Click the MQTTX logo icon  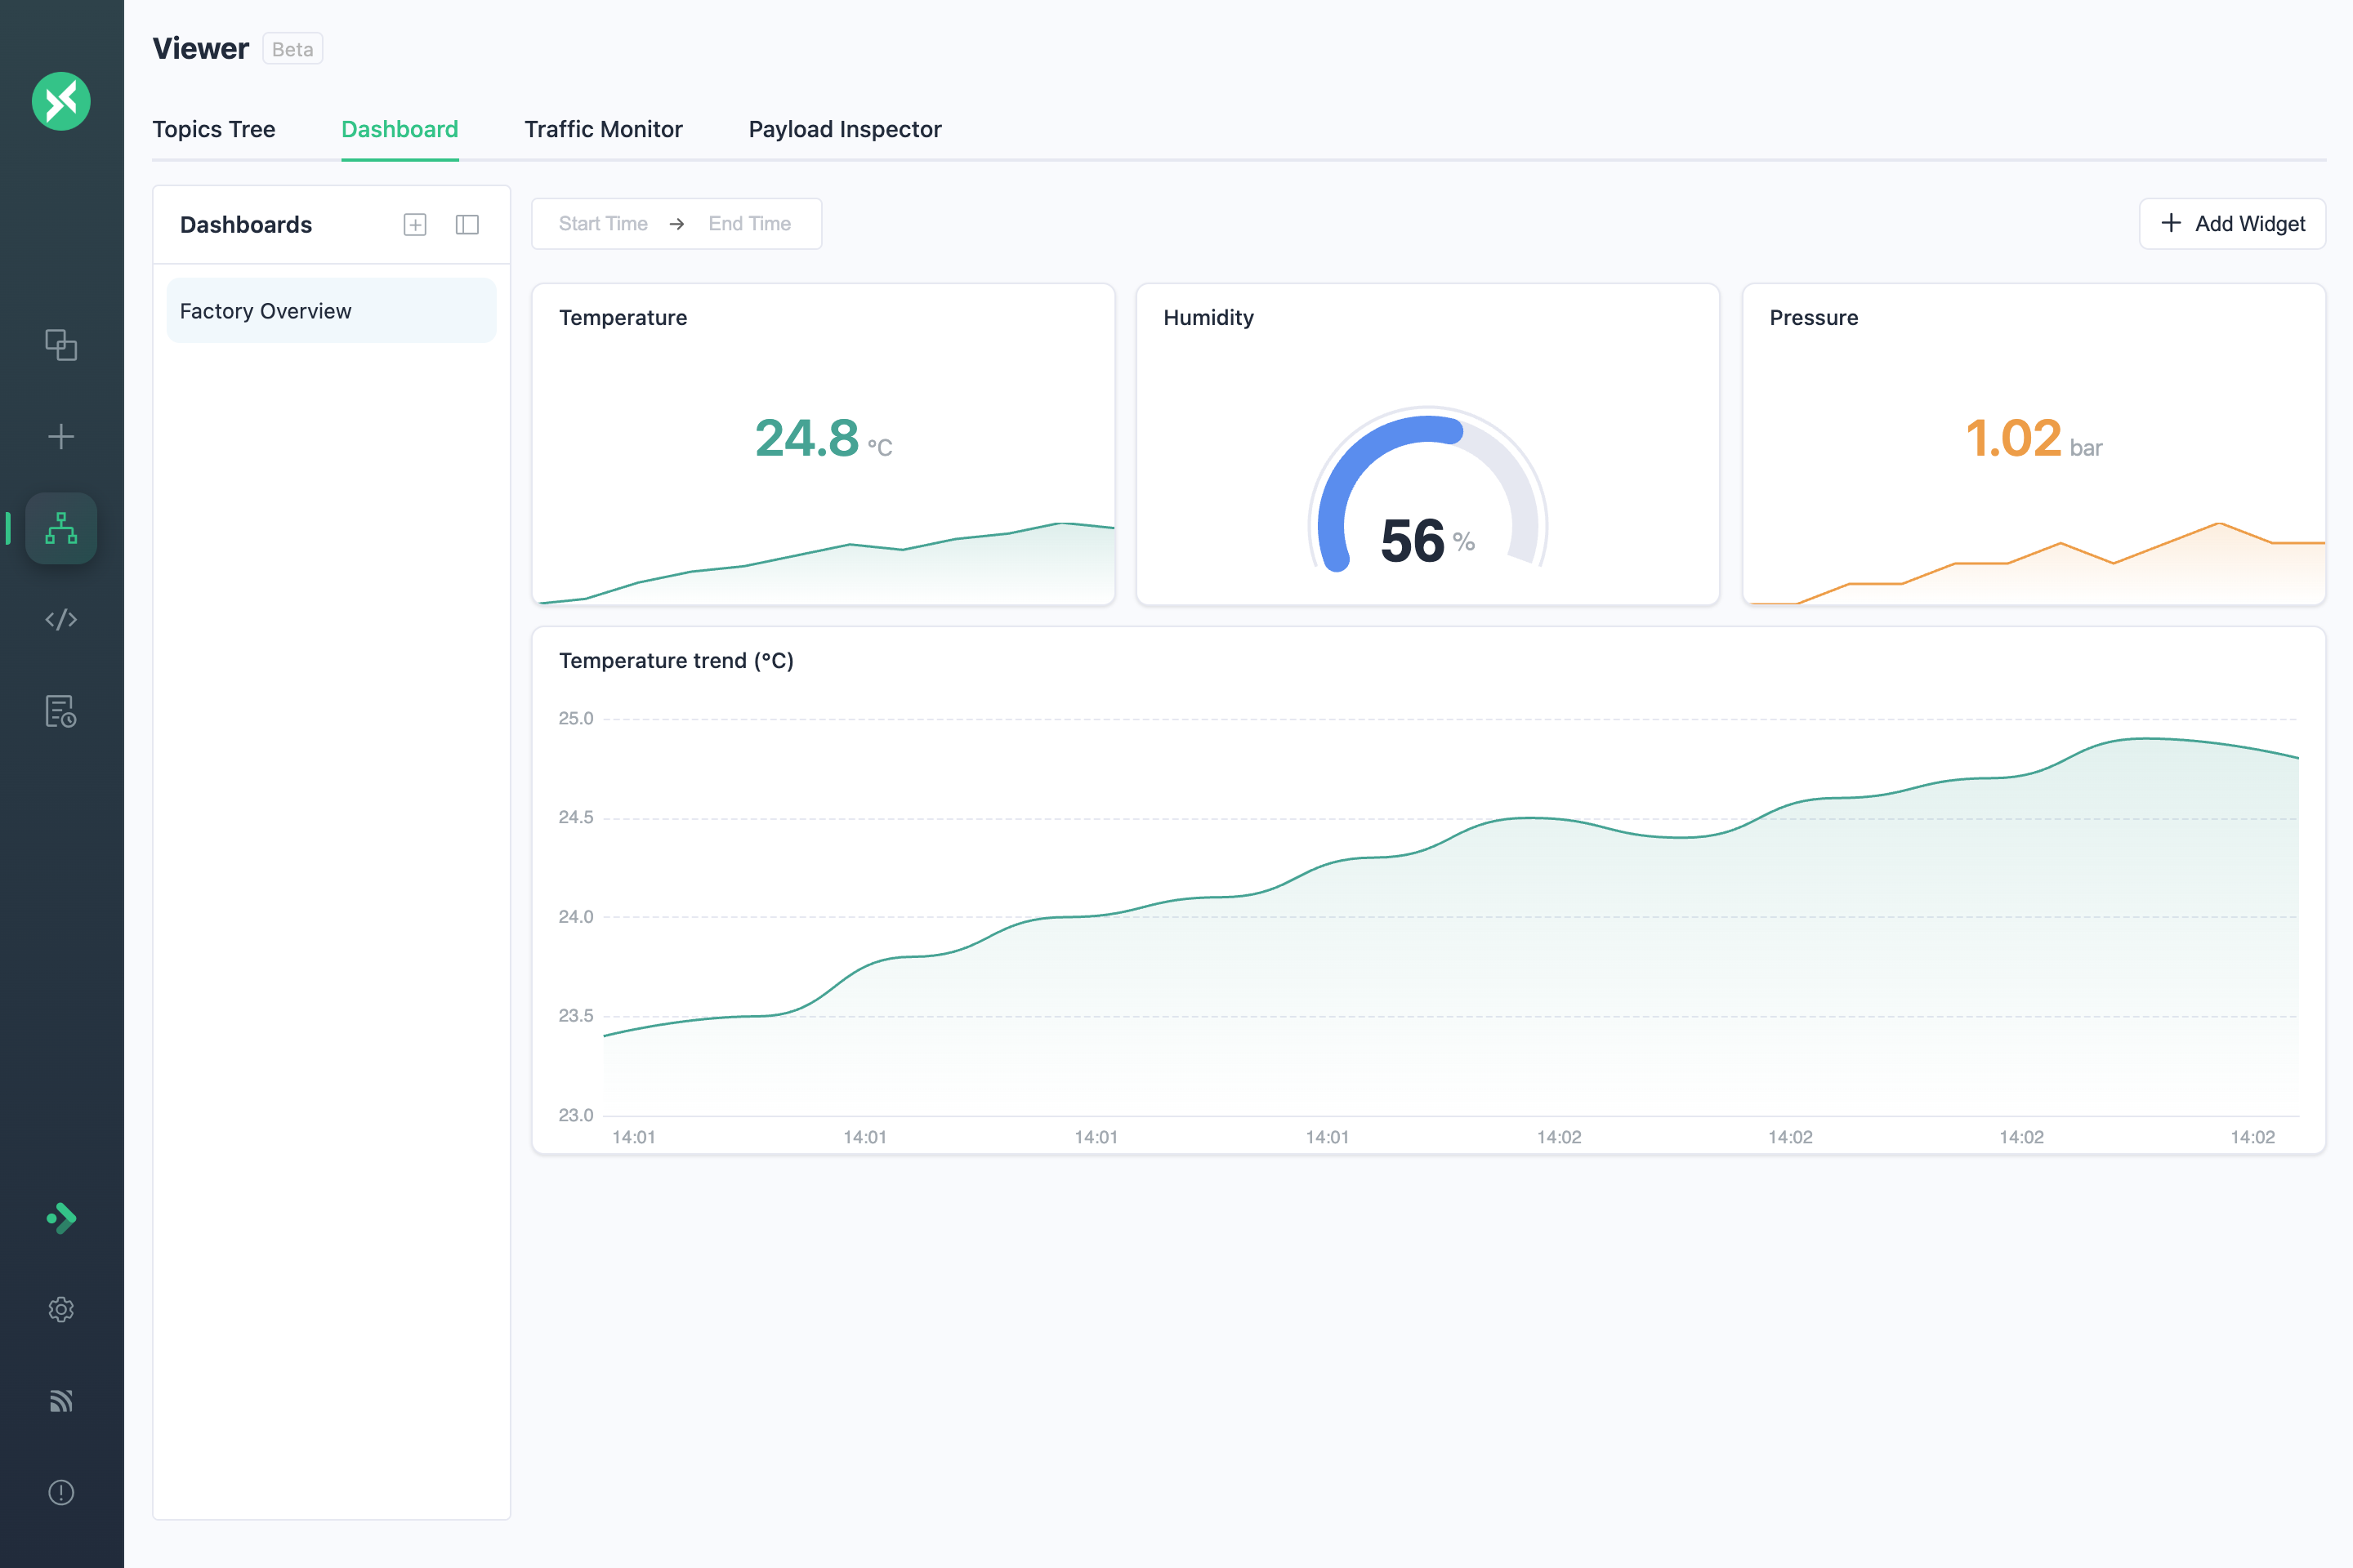click(61, 101)
